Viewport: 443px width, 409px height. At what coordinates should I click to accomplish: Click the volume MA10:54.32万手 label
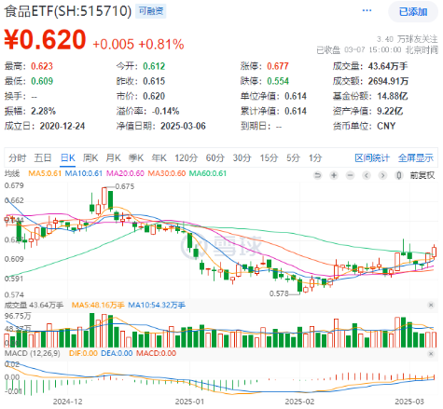(x=157, y=305)
